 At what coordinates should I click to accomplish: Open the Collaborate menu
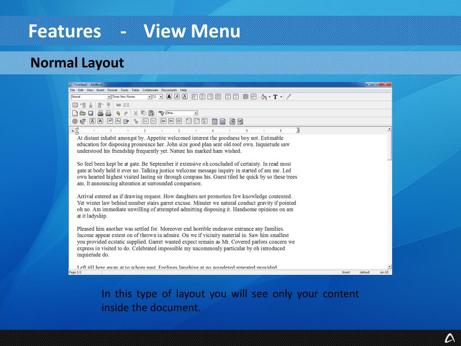tap(150, 90)
